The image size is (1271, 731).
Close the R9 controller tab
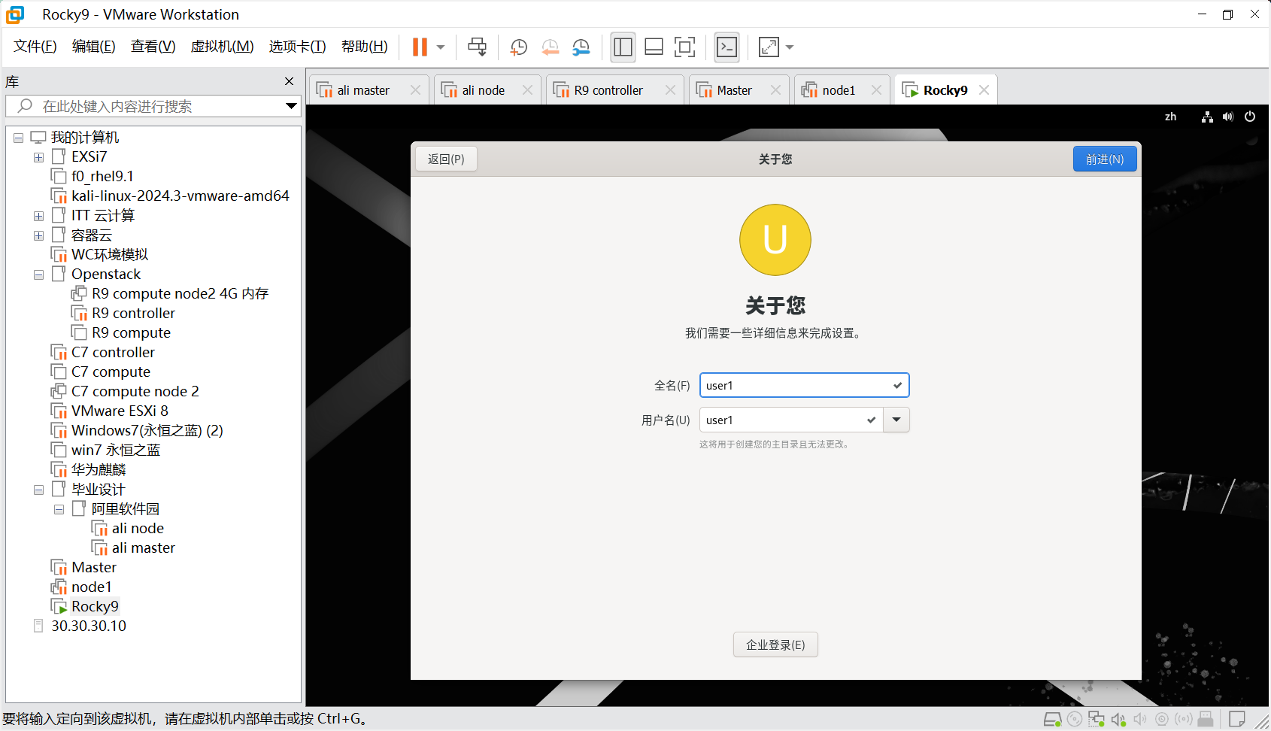[x=670, y=90]
